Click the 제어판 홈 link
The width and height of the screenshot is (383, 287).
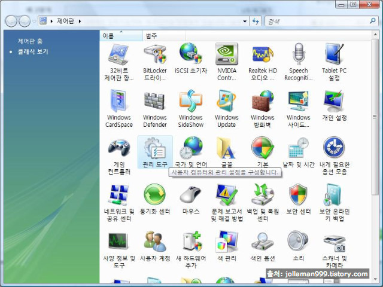pos(31,41)
